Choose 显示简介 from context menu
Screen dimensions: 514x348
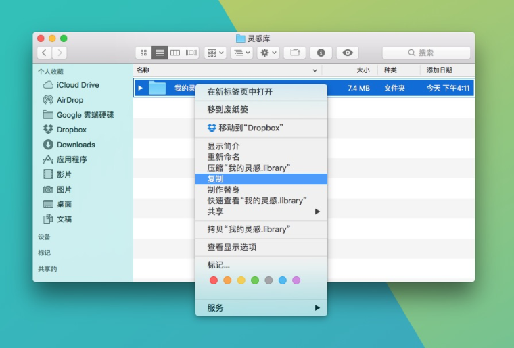[261, 146]
